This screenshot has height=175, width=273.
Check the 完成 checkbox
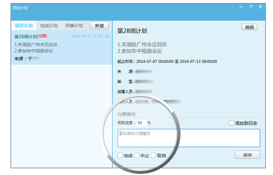click(x=120, y=155)
